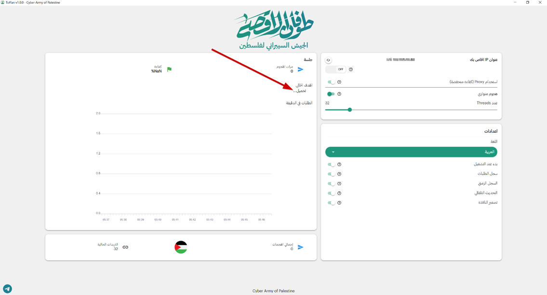Toggle the التحديث التلقائي switch
This screenshot has width=547, height=295.
click(x=331, y=193)
